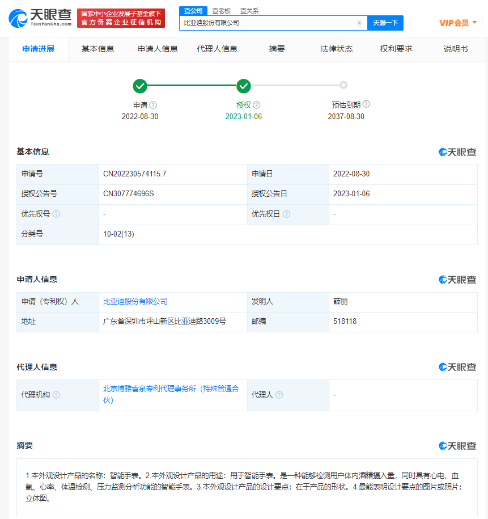Select application number CN202230574115.7
This screenshot has height=519, width=488.
point(135,174)
